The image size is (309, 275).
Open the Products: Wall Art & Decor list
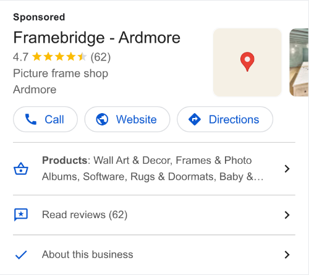point(154,169)
